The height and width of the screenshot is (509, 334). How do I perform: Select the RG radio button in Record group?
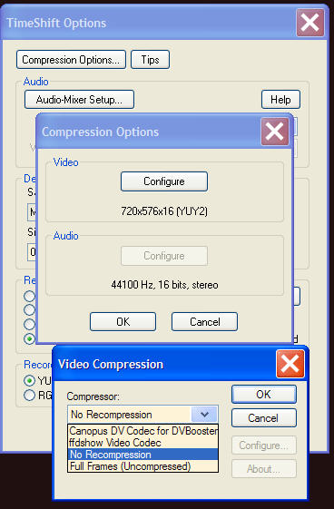pos(30,395)
